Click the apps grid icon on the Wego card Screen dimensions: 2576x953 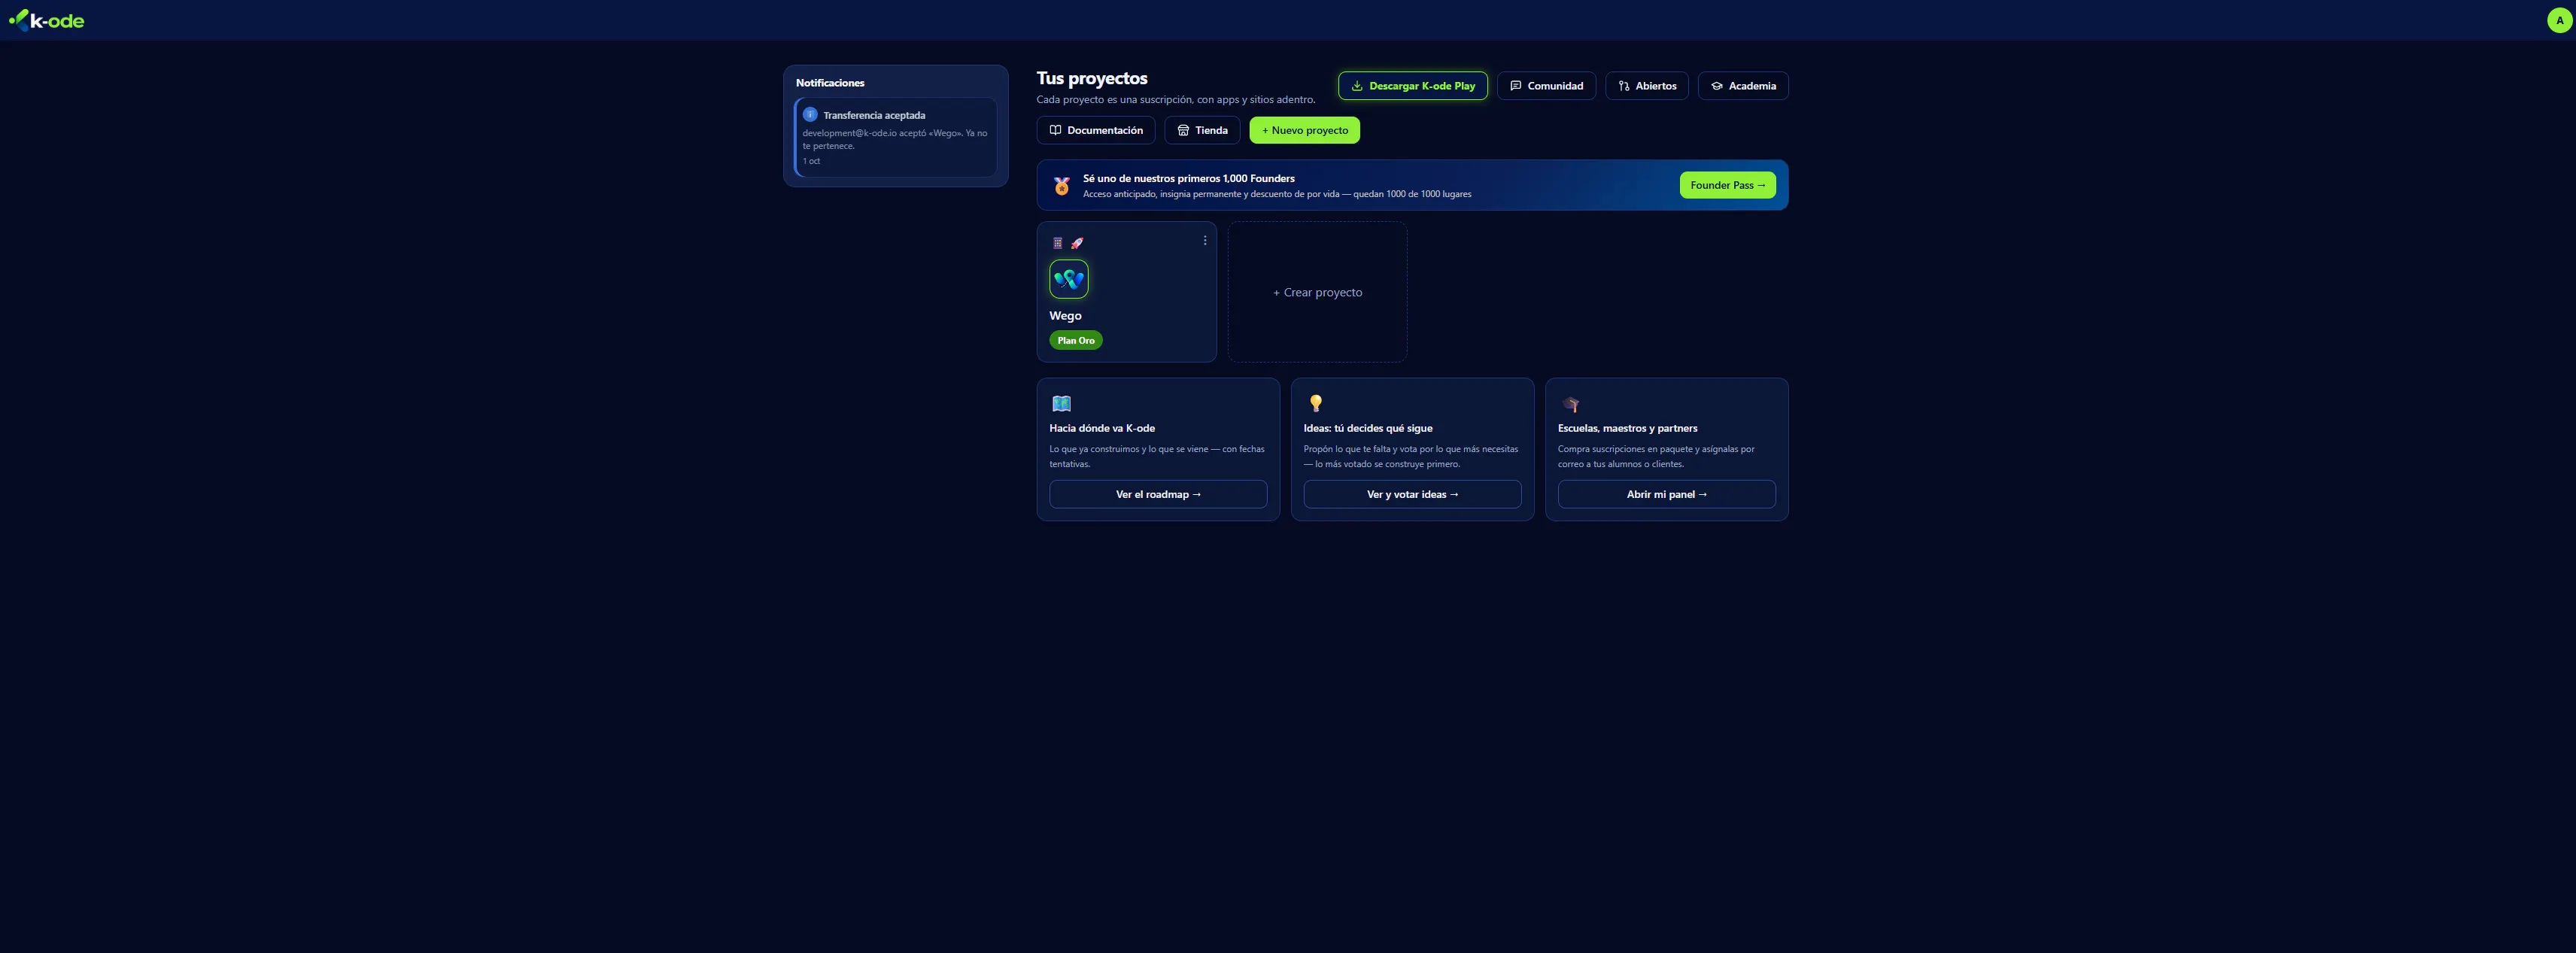point(1057,243)
